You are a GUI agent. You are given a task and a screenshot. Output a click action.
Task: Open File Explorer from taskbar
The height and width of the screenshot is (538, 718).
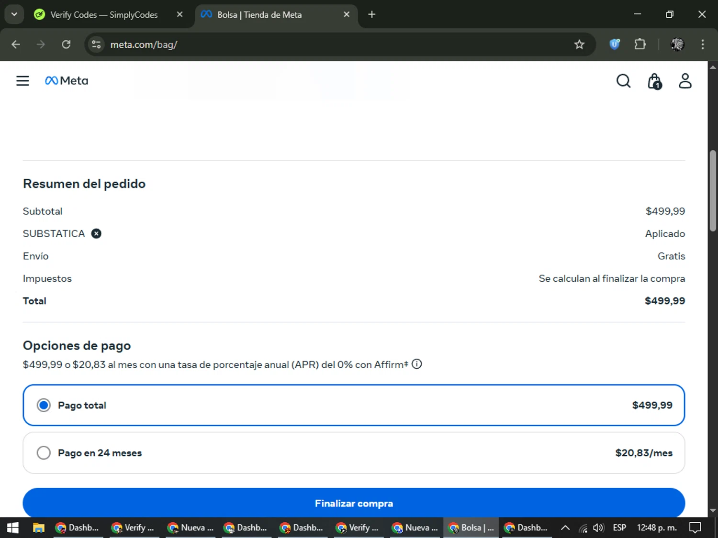pyautogui.click(x=38, y=527)
